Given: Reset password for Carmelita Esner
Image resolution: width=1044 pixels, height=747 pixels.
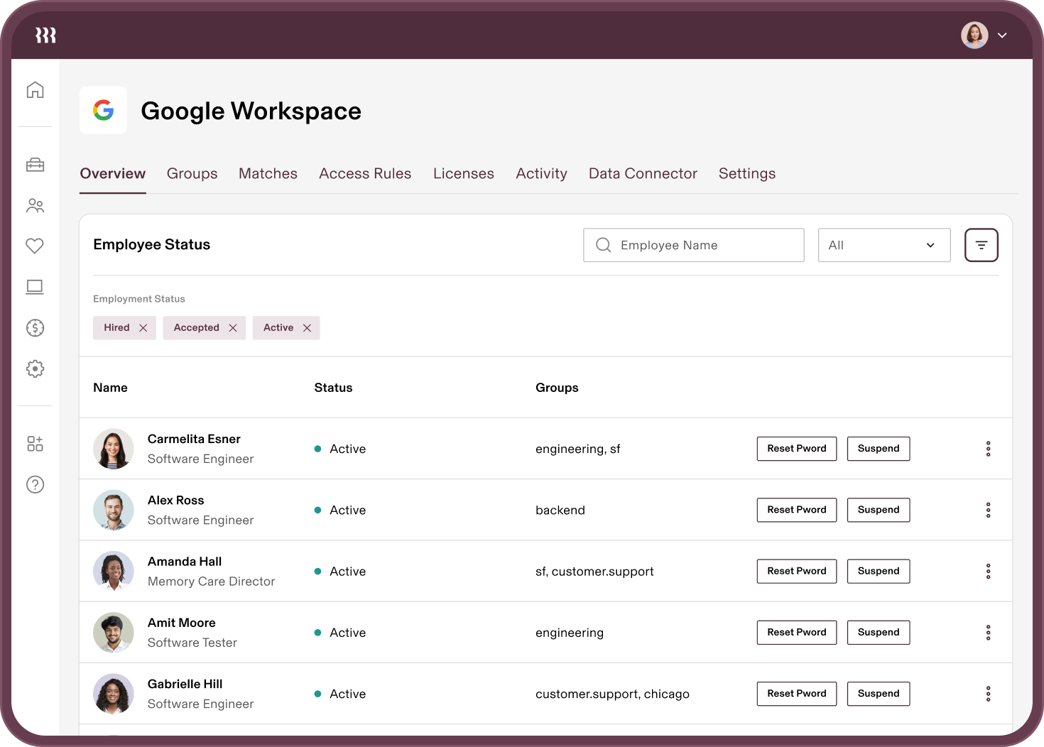Looking at the screenshot, I should pyautogui.click(x=797, y=449).
